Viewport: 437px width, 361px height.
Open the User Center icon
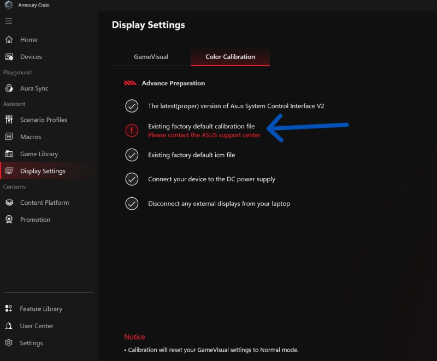pyautogui.click(x=9, y=326)
